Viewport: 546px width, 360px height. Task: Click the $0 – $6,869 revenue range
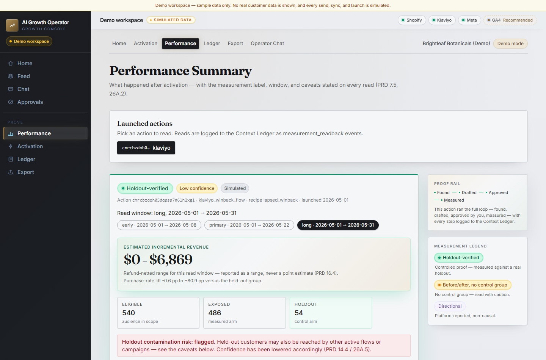(158, 260)
